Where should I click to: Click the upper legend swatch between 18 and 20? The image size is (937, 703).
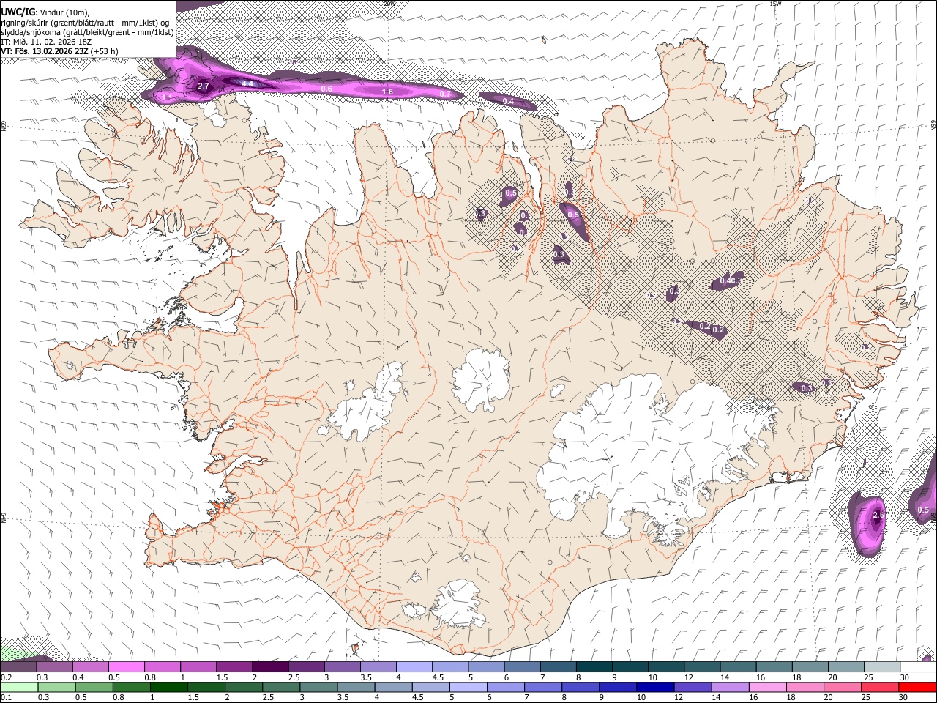point(810,666)
